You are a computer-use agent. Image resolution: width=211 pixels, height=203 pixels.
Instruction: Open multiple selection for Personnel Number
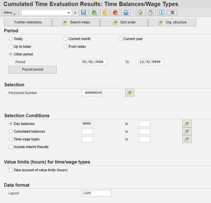130,93
